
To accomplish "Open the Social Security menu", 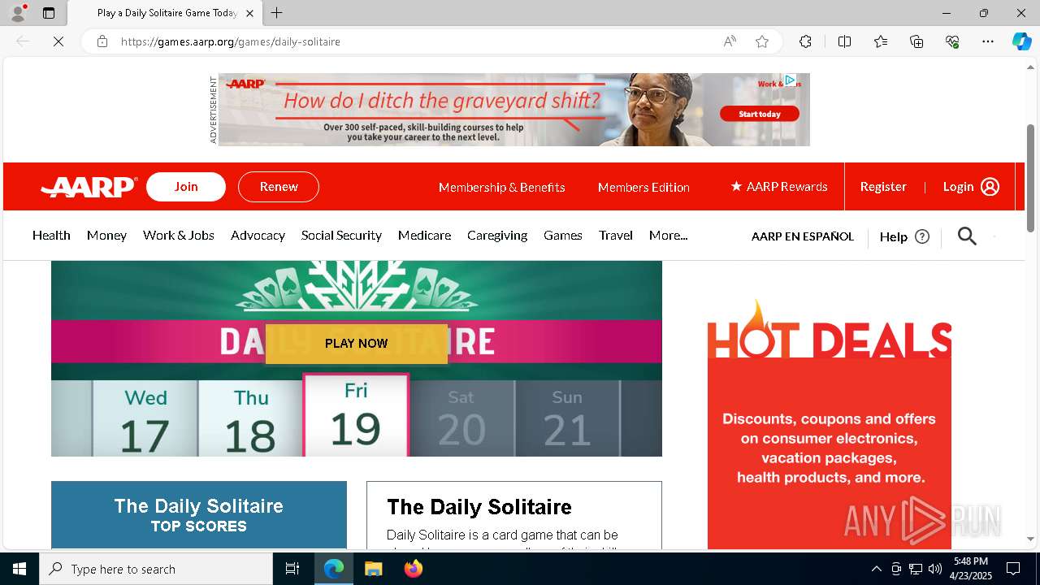I will click(341, 235).
